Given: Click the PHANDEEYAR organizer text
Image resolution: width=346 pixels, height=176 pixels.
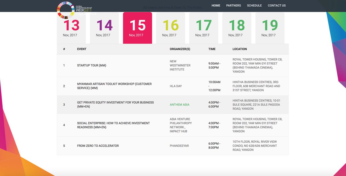Looking at the screenshot, I should tap(179, 146).
